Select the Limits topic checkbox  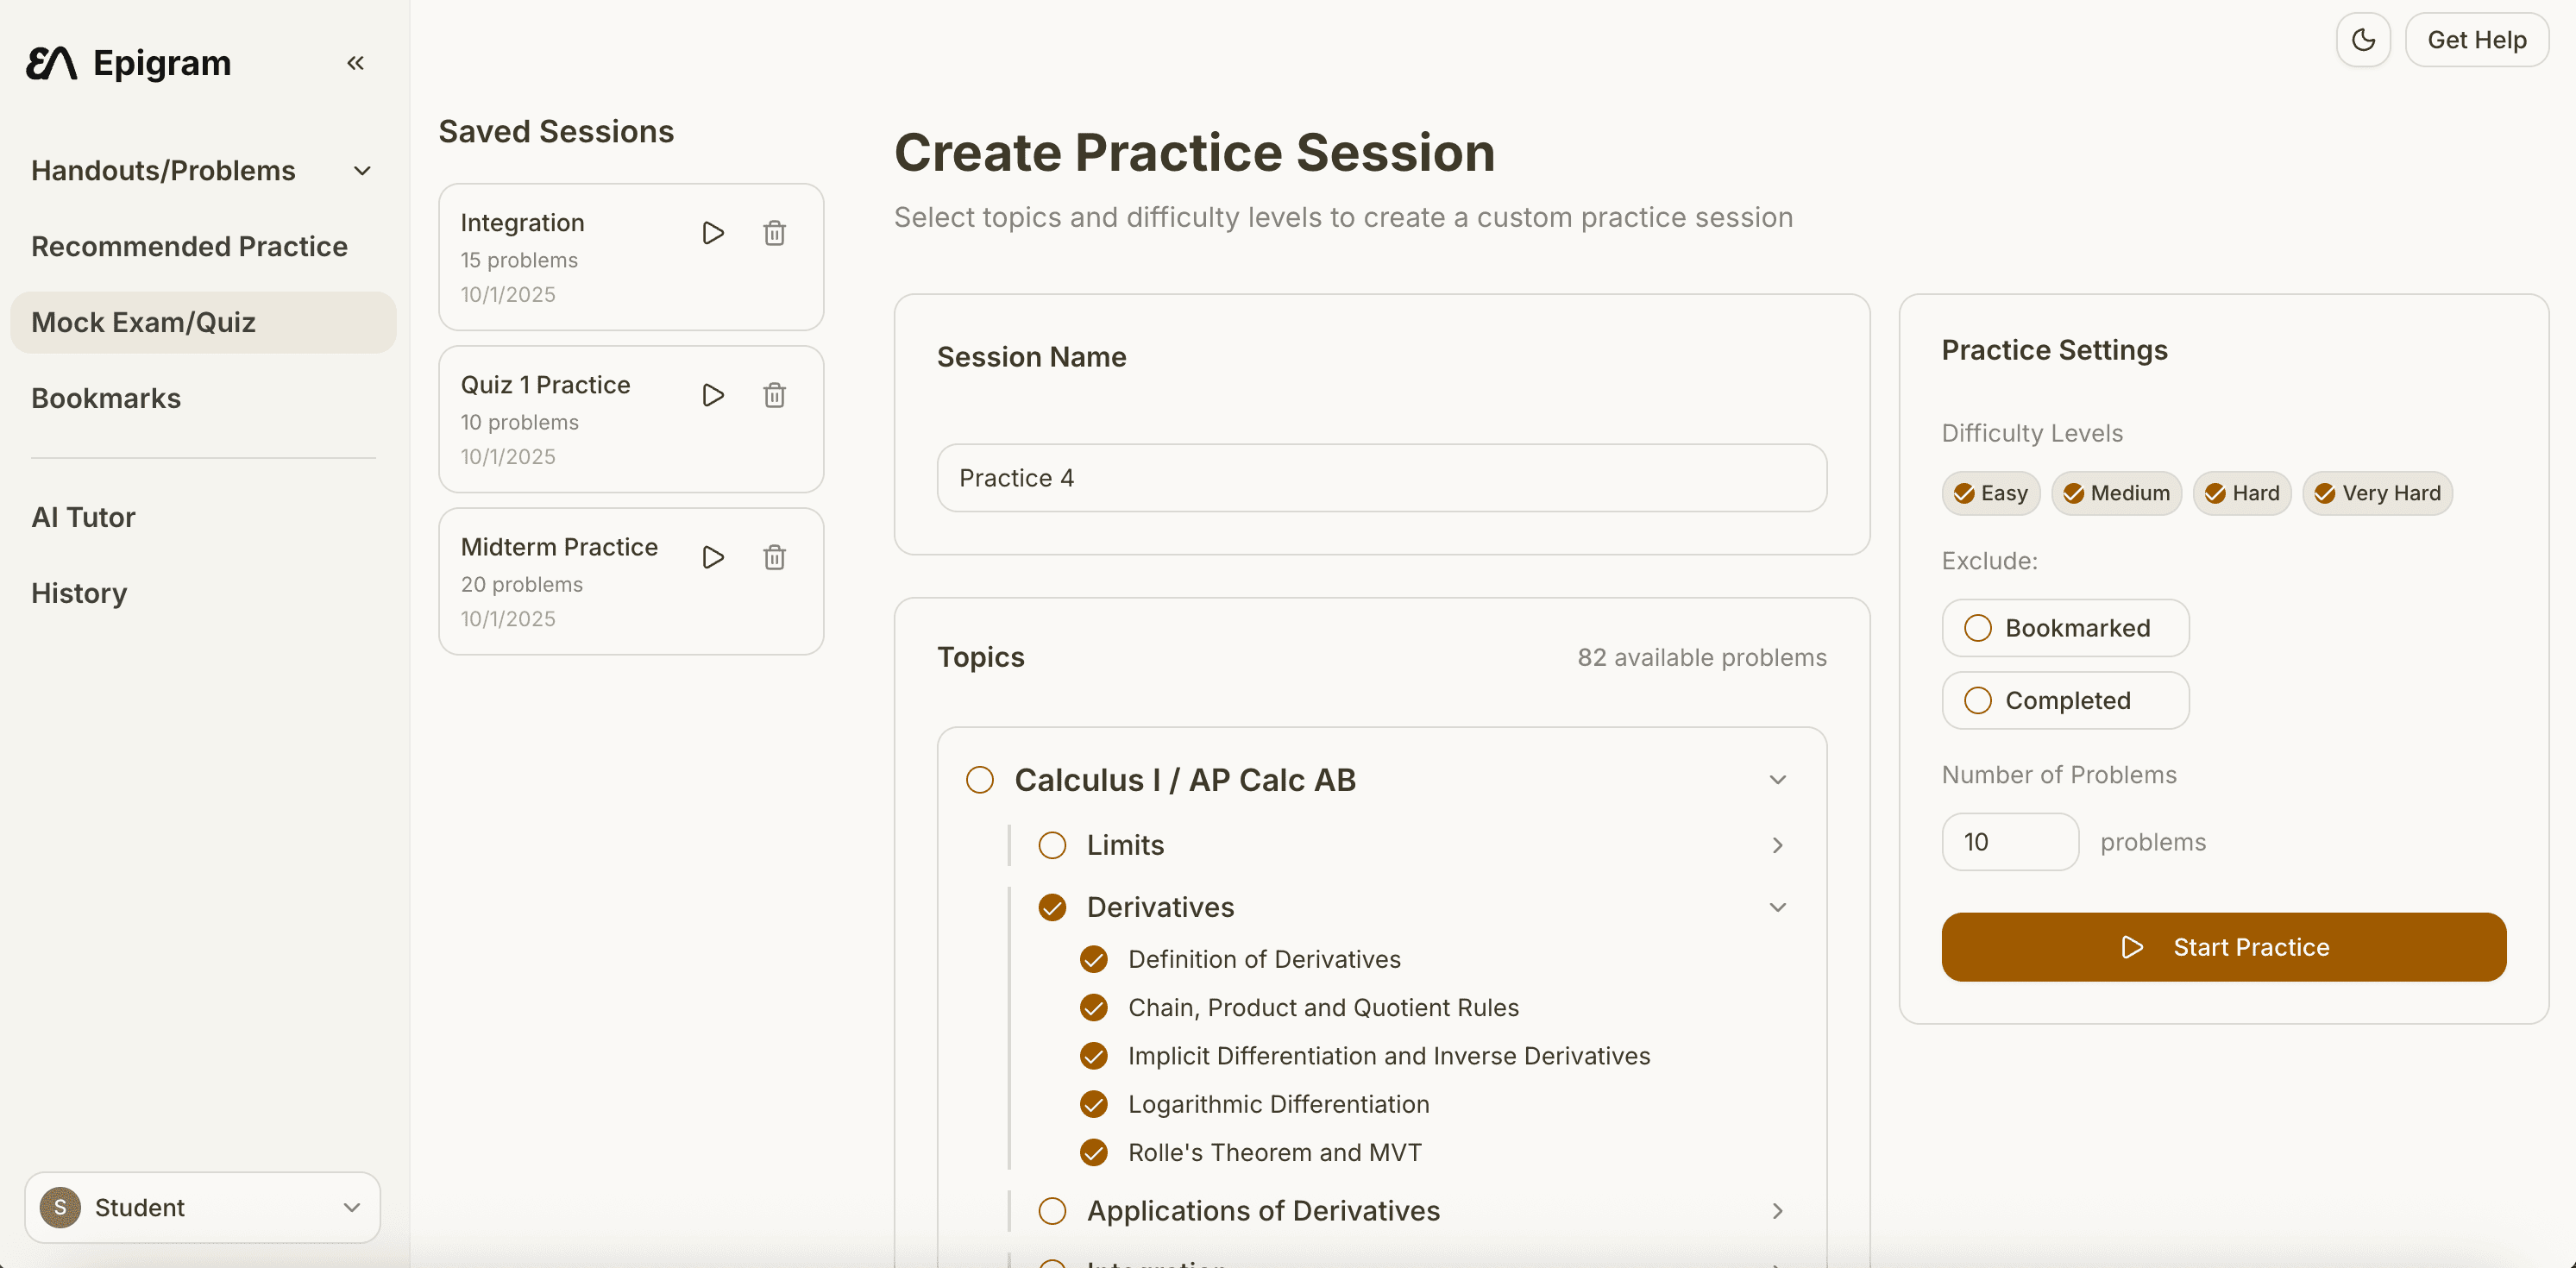click(x=1052, y=845)
